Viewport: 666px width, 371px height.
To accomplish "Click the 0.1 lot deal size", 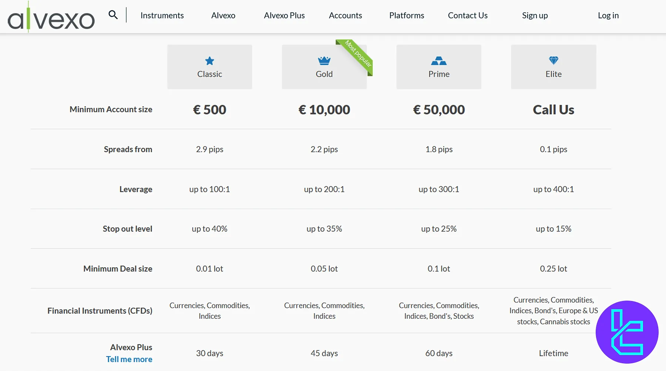I will 439,269.
